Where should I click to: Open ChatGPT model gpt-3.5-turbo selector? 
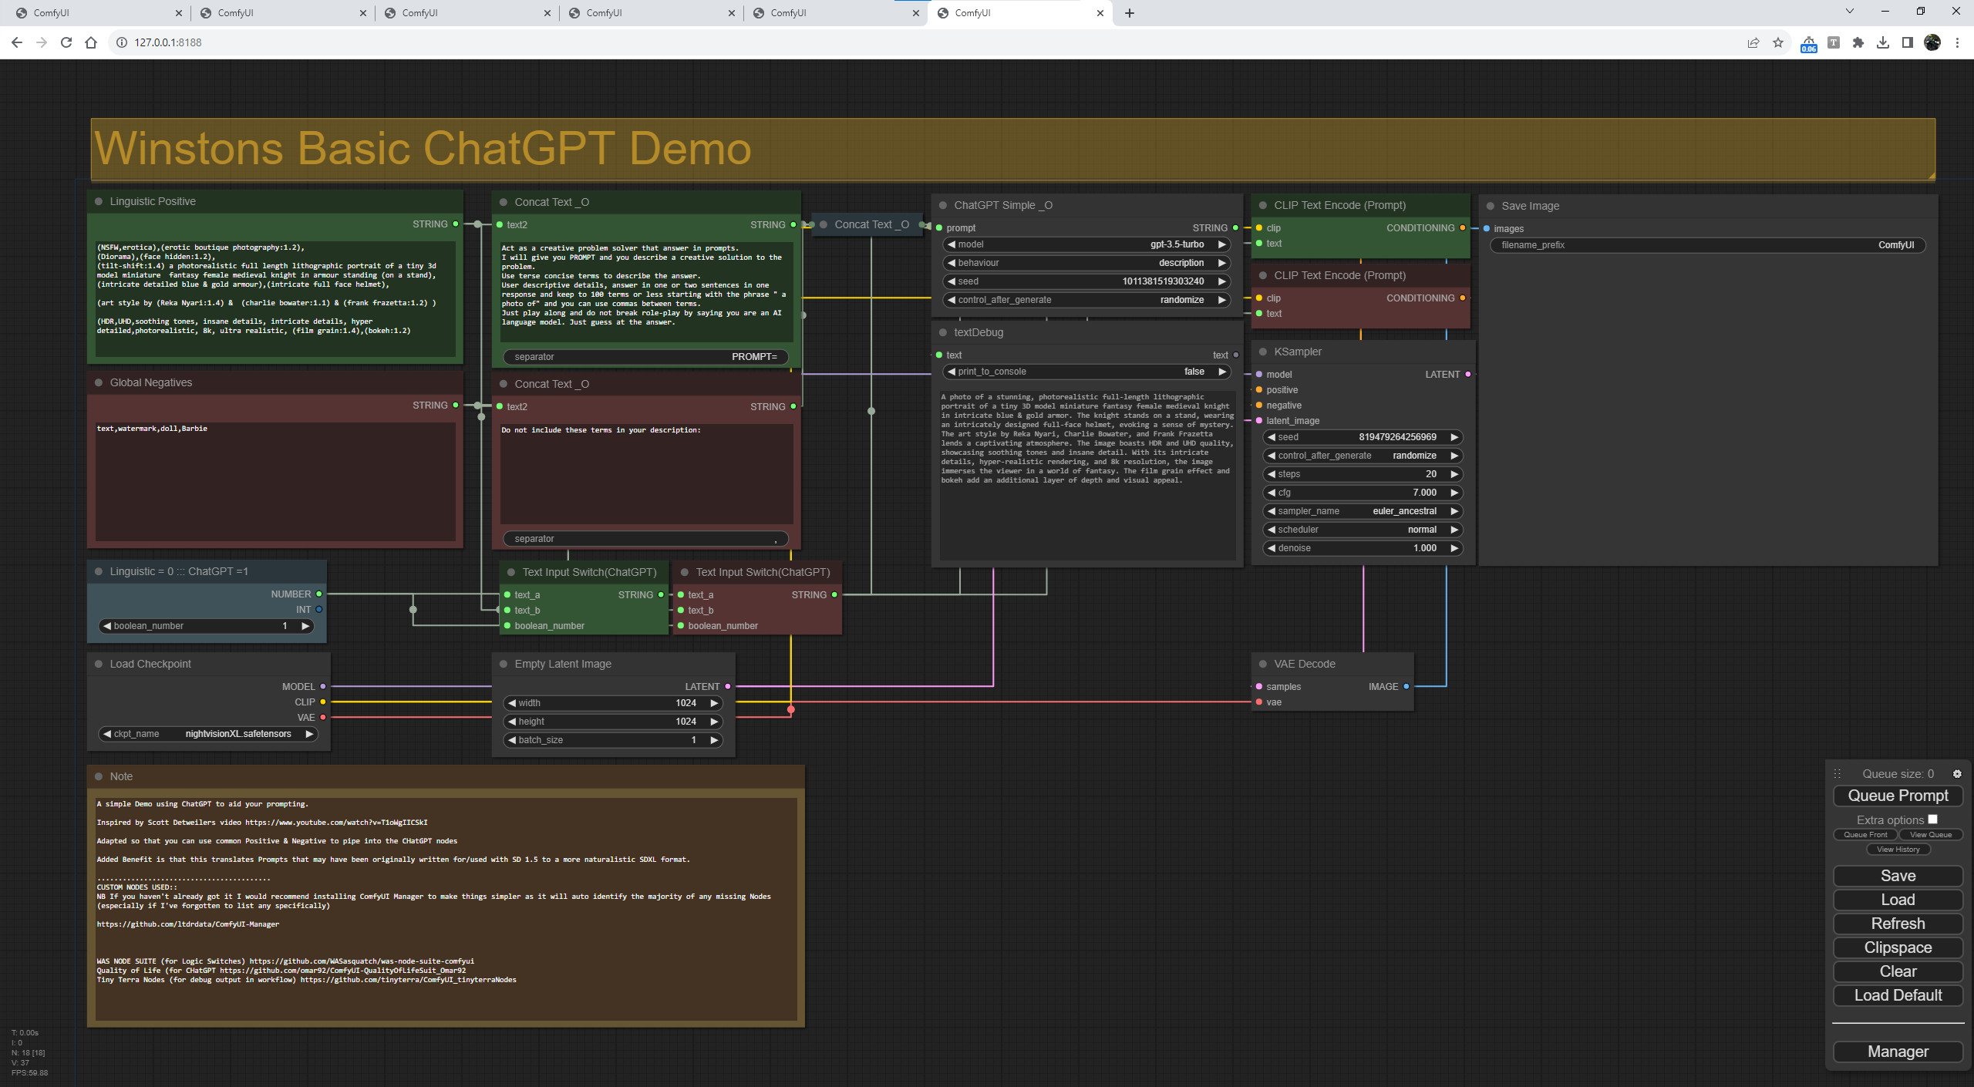coord(1087,244)
